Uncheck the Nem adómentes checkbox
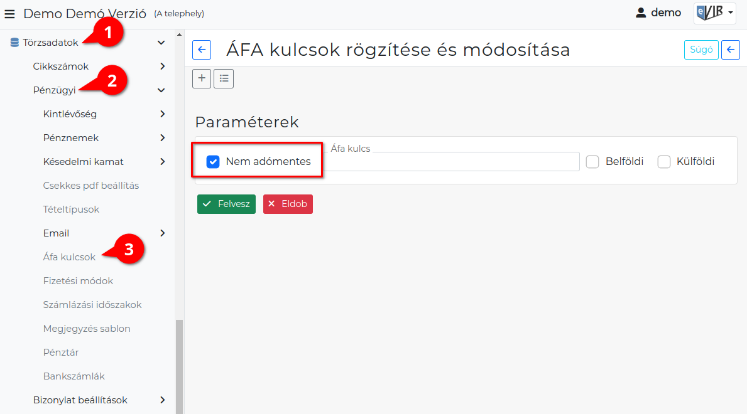Screen dimensions: 747x414 213,162
